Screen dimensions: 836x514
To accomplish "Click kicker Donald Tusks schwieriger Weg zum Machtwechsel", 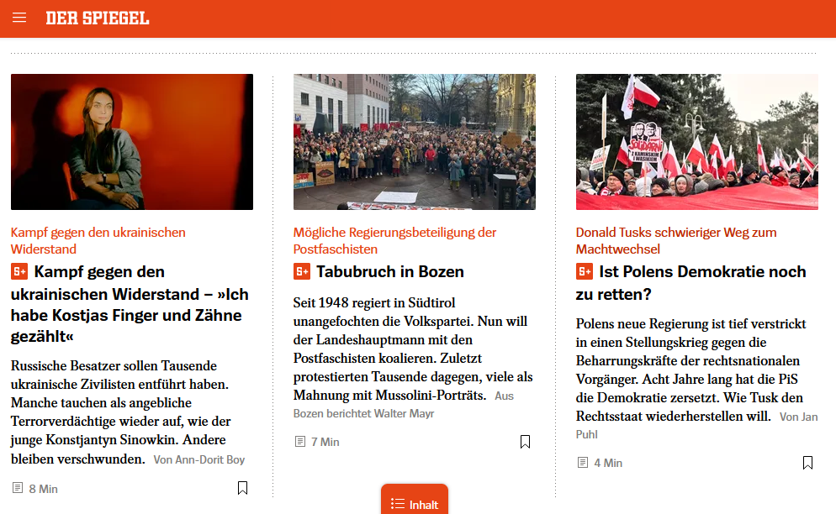I will click(676, 241).
